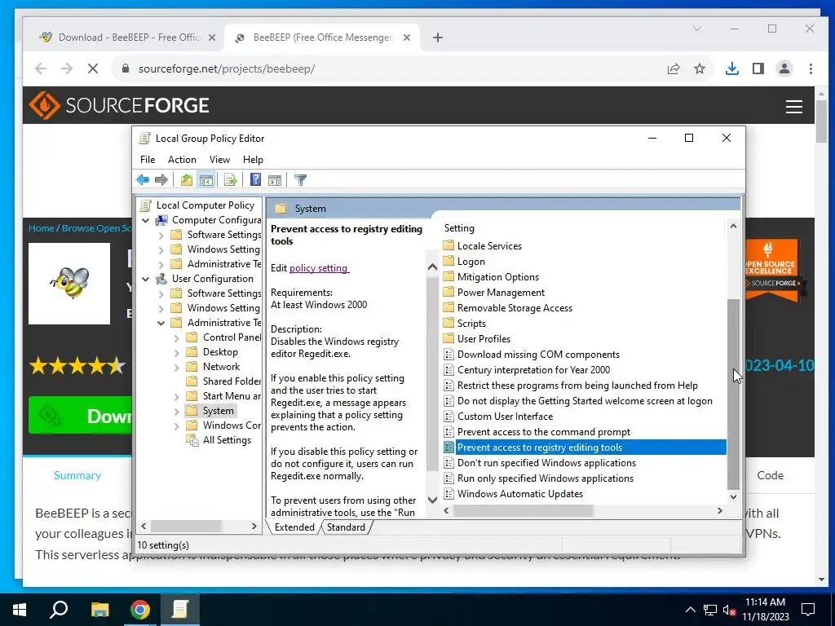Expand the Network tree node

[x=176, y=367]
